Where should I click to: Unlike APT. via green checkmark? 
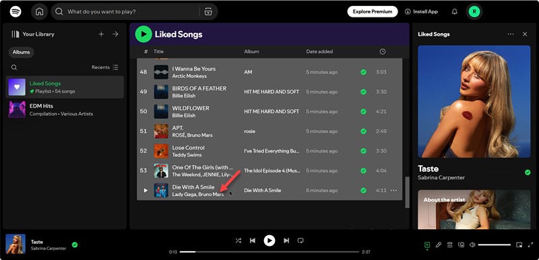point(363,131)
